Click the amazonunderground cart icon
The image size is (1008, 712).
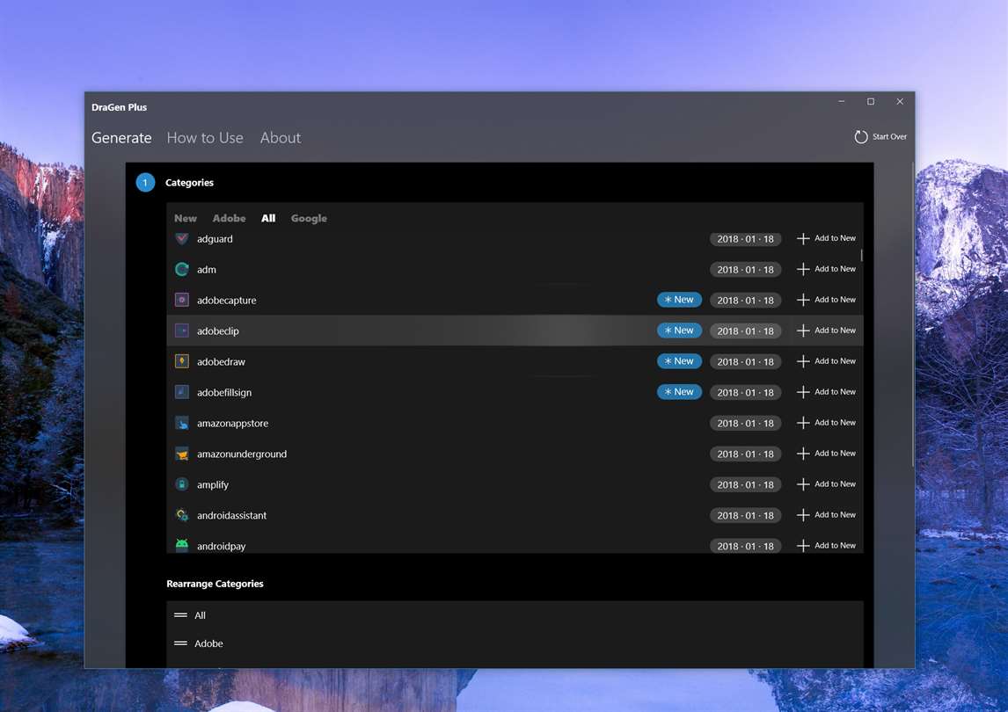pos(182,454)
